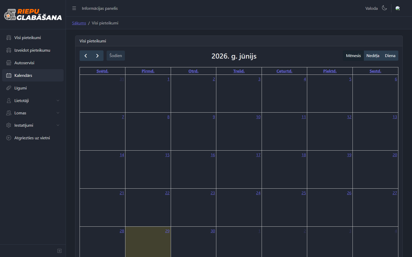
Task: Click the Kalendārs calendar icon
Action: [9, 75]
